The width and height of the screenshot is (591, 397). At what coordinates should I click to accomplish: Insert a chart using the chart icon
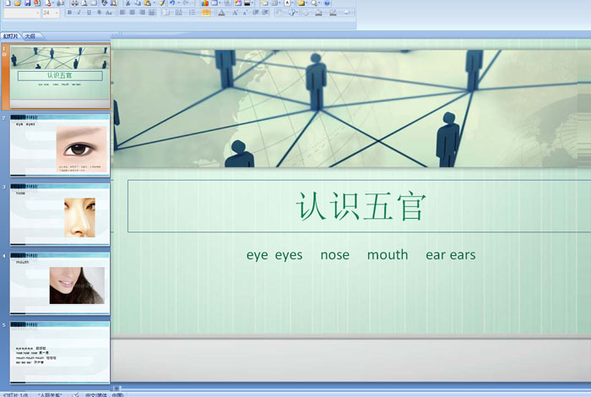(x=204, y=3)
